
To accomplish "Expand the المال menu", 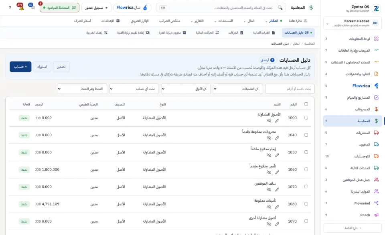I will tap(249, 21).
